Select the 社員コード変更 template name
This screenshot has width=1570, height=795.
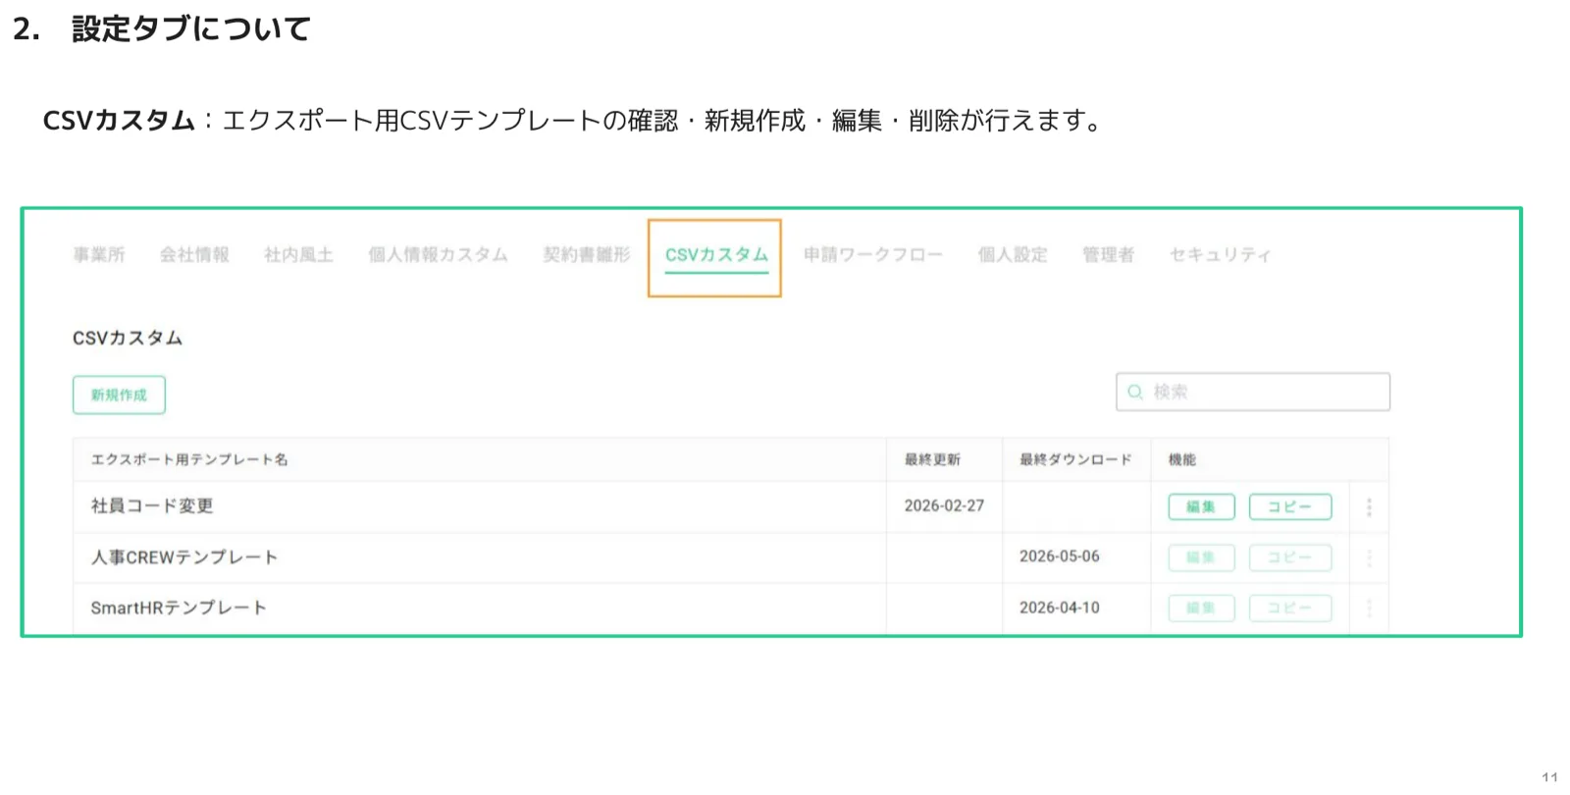(152, 505)
